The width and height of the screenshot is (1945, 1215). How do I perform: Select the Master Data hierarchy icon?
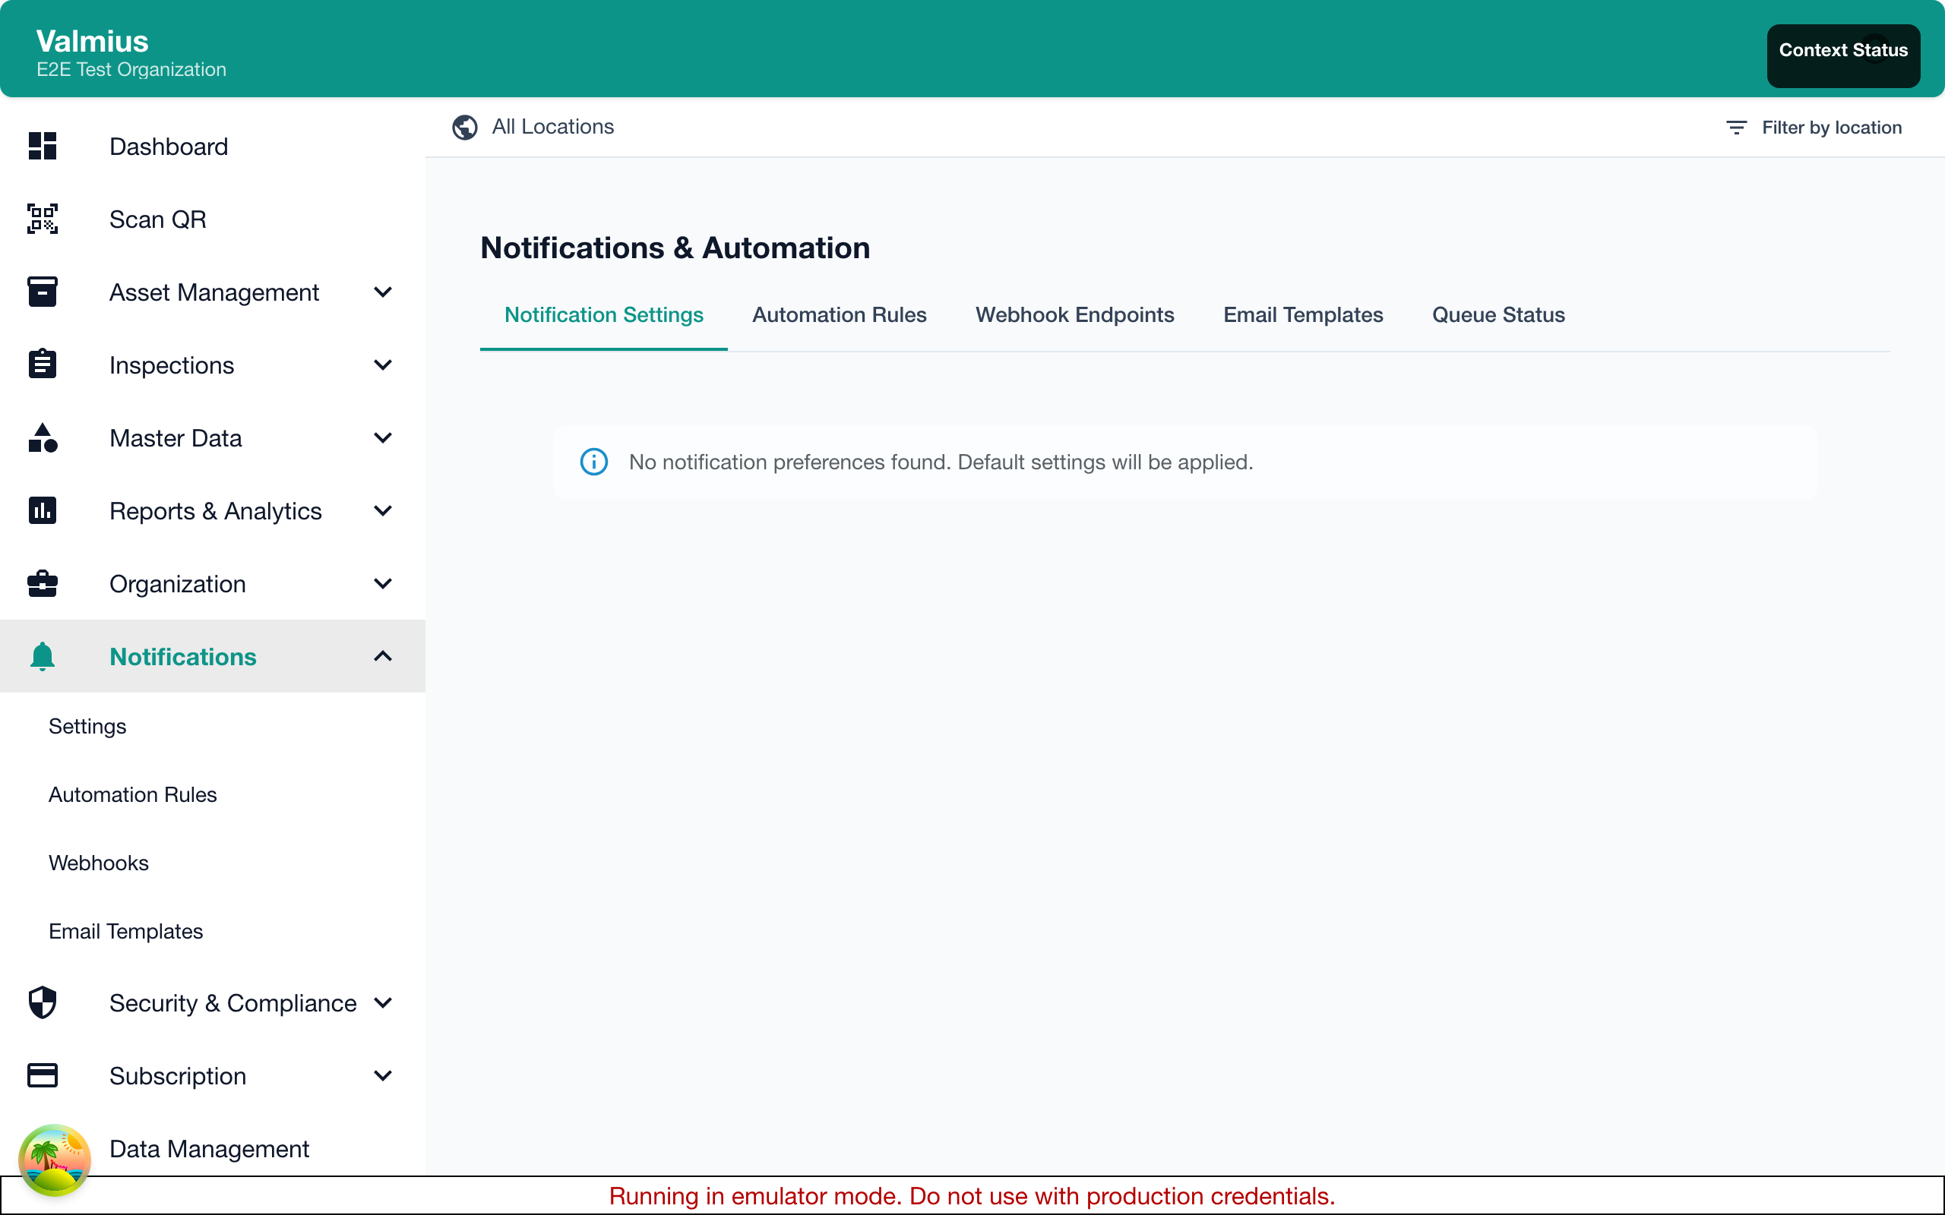point(42,438)
